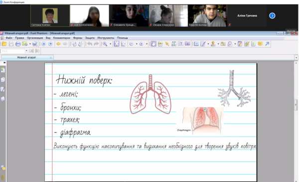Select the Hand tool icon
Image resolution: width=299 pixels, height=182 pixels.
click(x=153, y=44)
